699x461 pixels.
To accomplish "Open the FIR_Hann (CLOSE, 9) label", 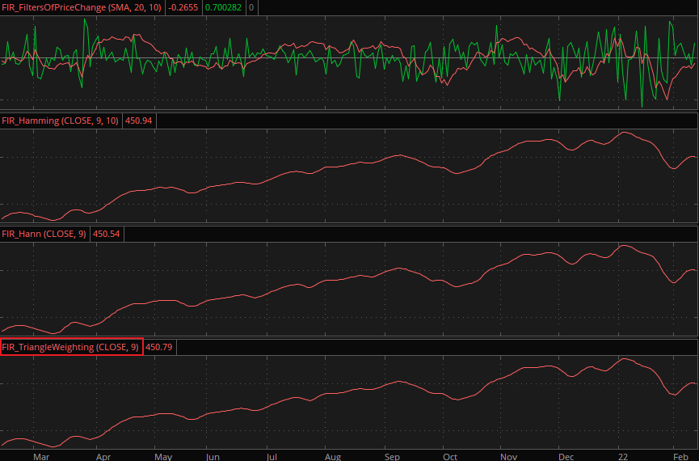I will [x=44, y=234].
